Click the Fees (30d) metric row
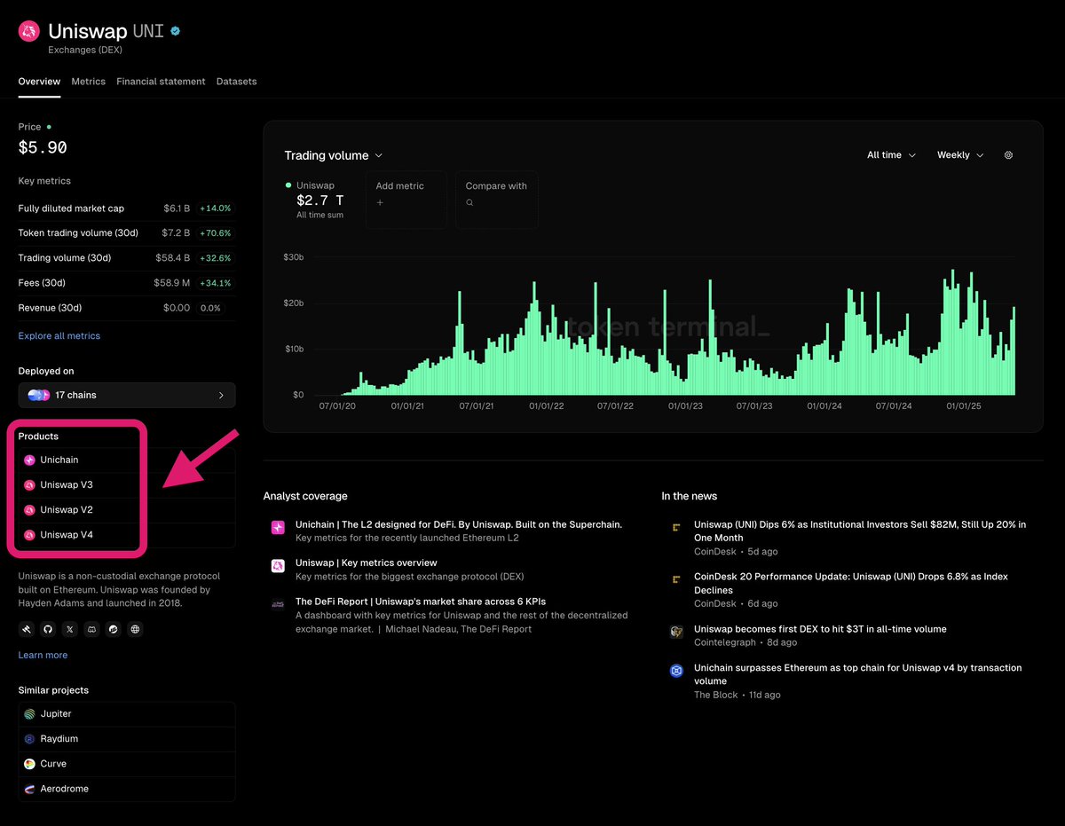 pos(126,283)
